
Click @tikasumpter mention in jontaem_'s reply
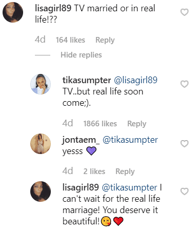click(130, 140)
